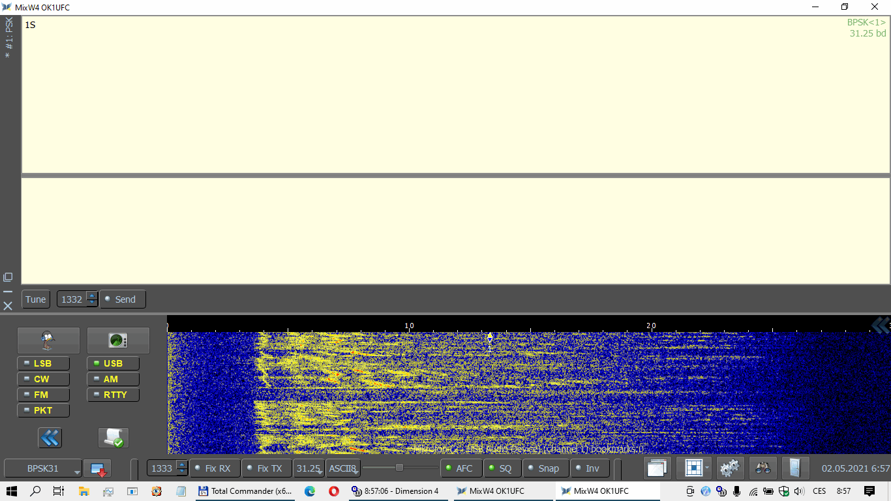The height and width of the screenshot is (501, 891).
Task: Open settings with the gears icon
Action: tap(730, 468)
